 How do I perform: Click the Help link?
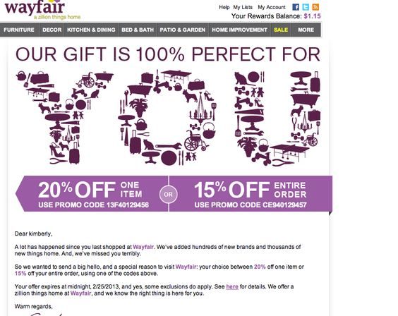coord(224,7)
